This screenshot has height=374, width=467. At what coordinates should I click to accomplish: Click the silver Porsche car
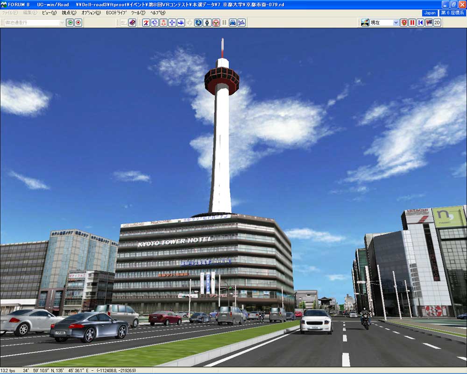[x=89, y=327]
